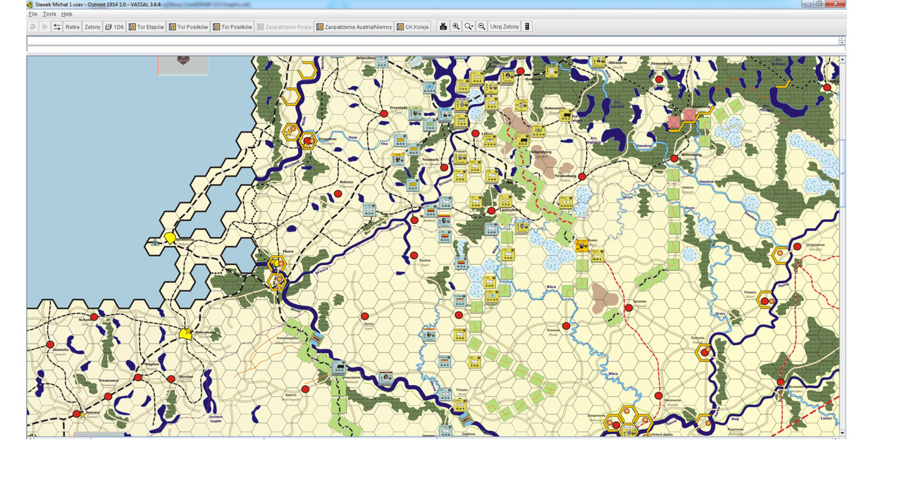
Task: Open the File menu
Action: (x=32, y=14)
